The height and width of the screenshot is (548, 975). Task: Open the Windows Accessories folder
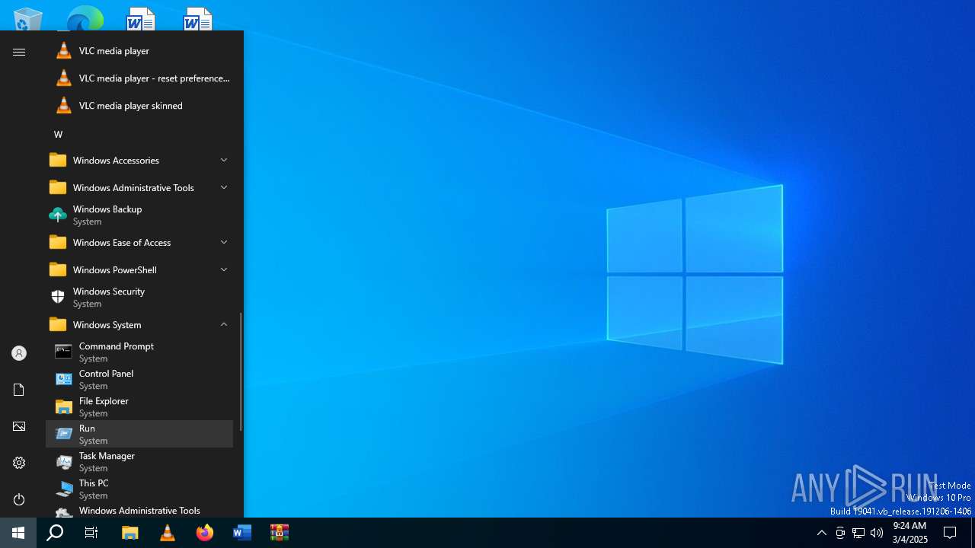tap(139, 161)
